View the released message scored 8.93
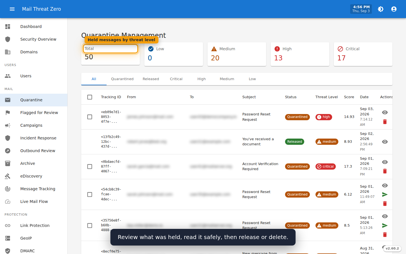The image size is (406, 254). click(x=385, y=142)
